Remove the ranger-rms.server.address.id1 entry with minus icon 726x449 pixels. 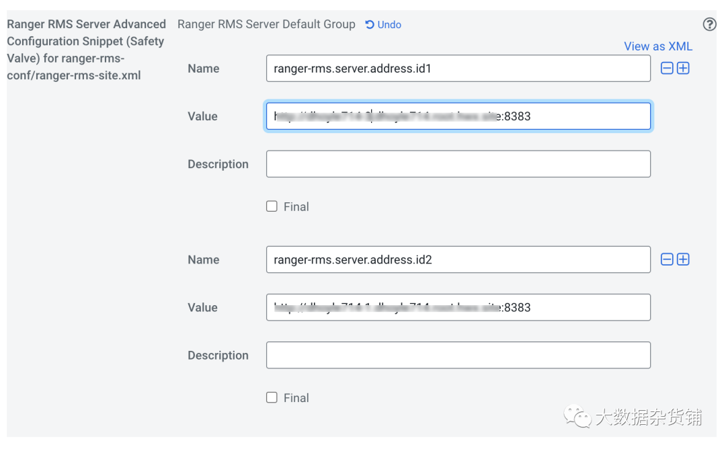(x=667, y=69)
